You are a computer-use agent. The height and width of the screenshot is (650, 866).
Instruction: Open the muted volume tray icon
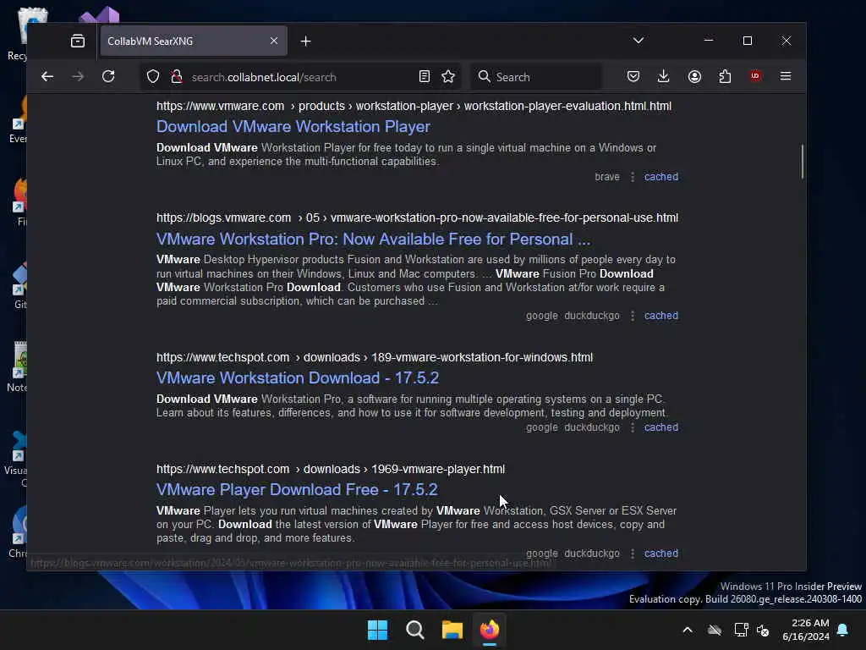point(764,630)
